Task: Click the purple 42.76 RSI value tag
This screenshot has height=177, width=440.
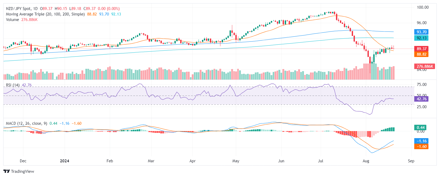Action: 421,99
